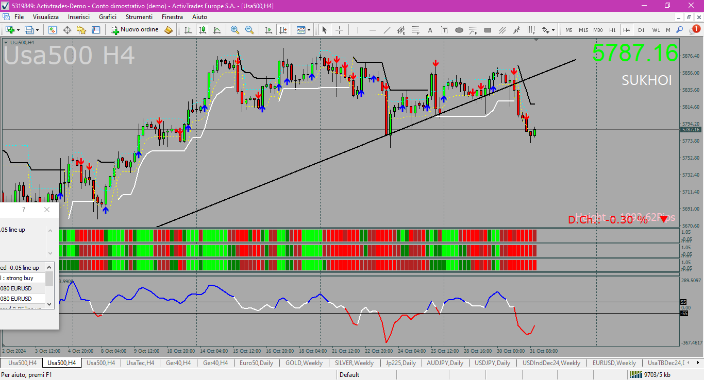Viewport: 704px width, 380px height.
Task: Zoom out of the chart
Action: click(x=249, y=30)
